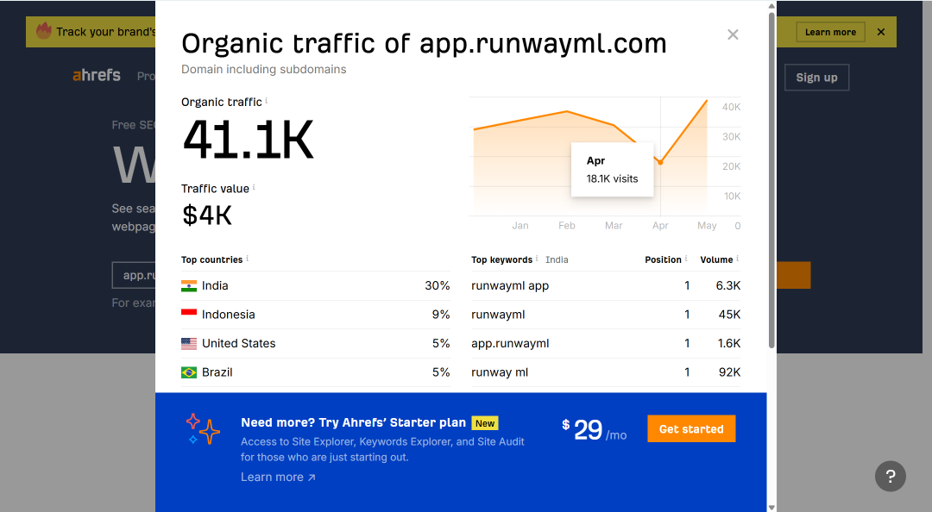Click the Volume column info icon
This screenshot has width=932, height=512.
738,259
